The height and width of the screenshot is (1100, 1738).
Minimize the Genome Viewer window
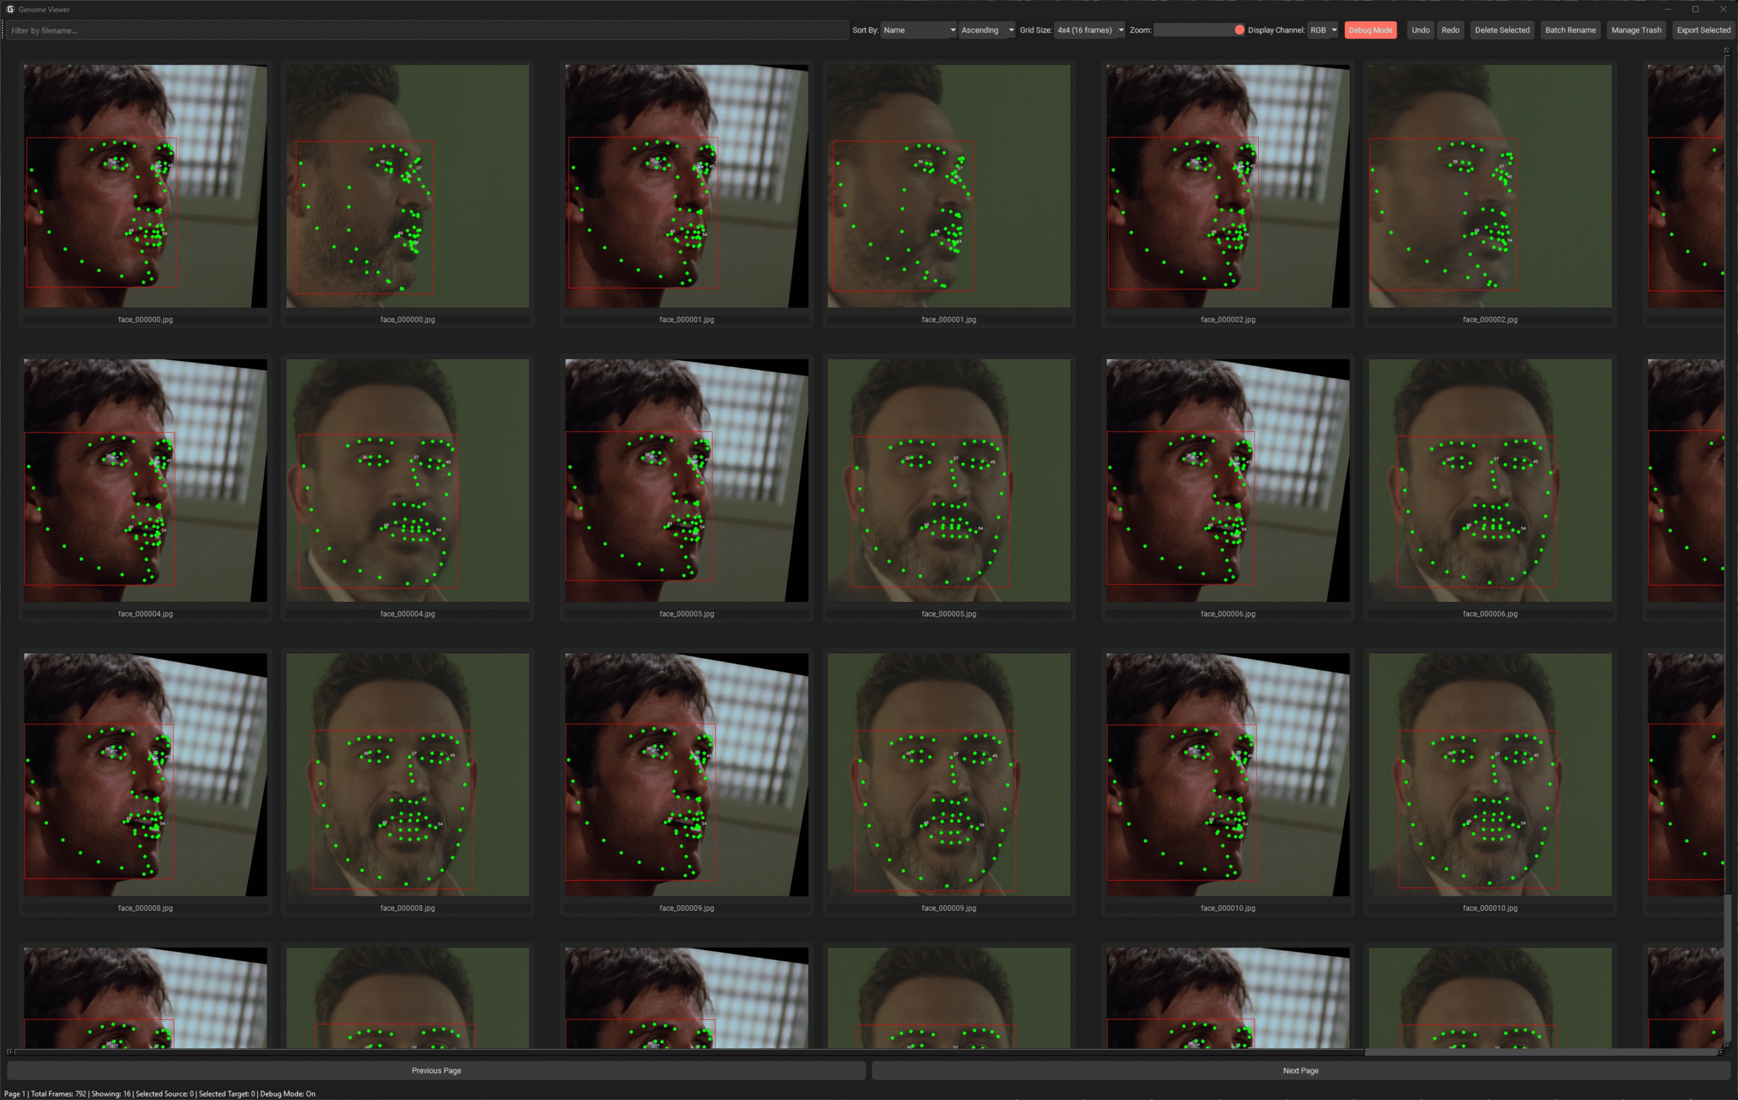(1668, 10)
